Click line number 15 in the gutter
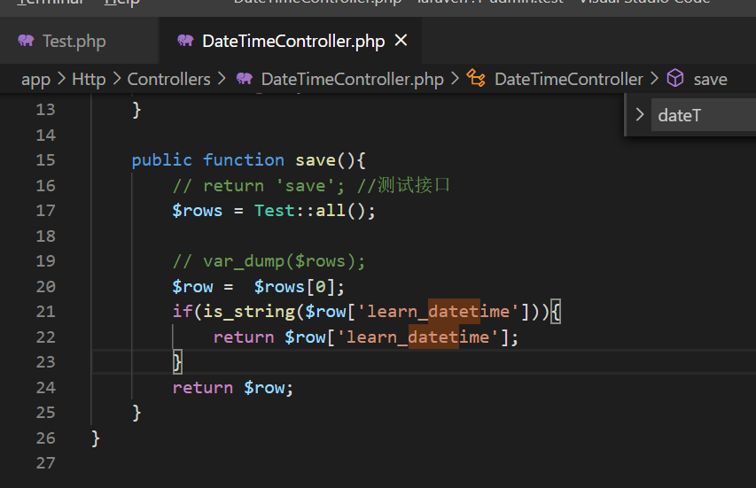 [46, 160]
